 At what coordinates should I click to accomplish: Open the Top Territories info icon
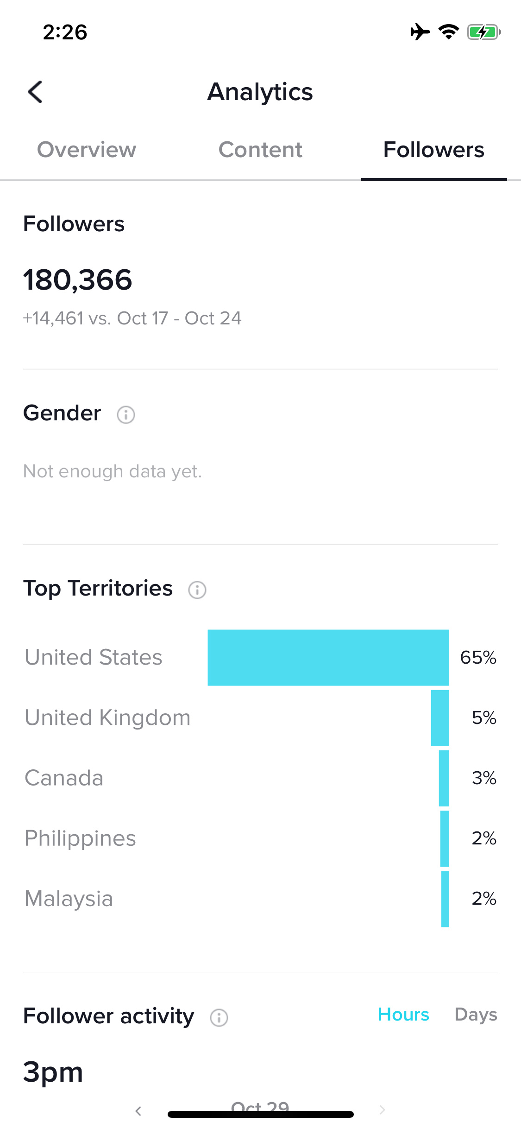click(x=197, y=590)
